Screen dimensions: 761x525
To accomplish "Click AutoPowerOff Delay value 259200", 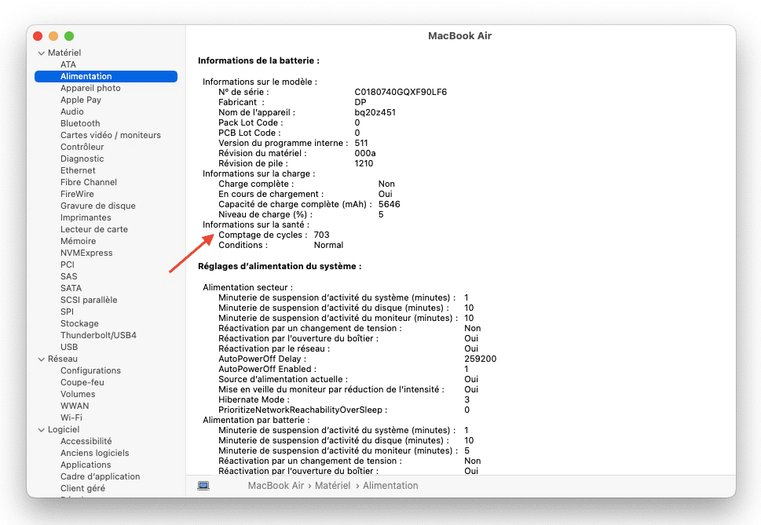I will point(480,359).
